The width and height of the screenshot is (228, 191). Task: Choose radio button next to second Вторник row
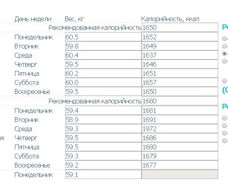(224, 126)
